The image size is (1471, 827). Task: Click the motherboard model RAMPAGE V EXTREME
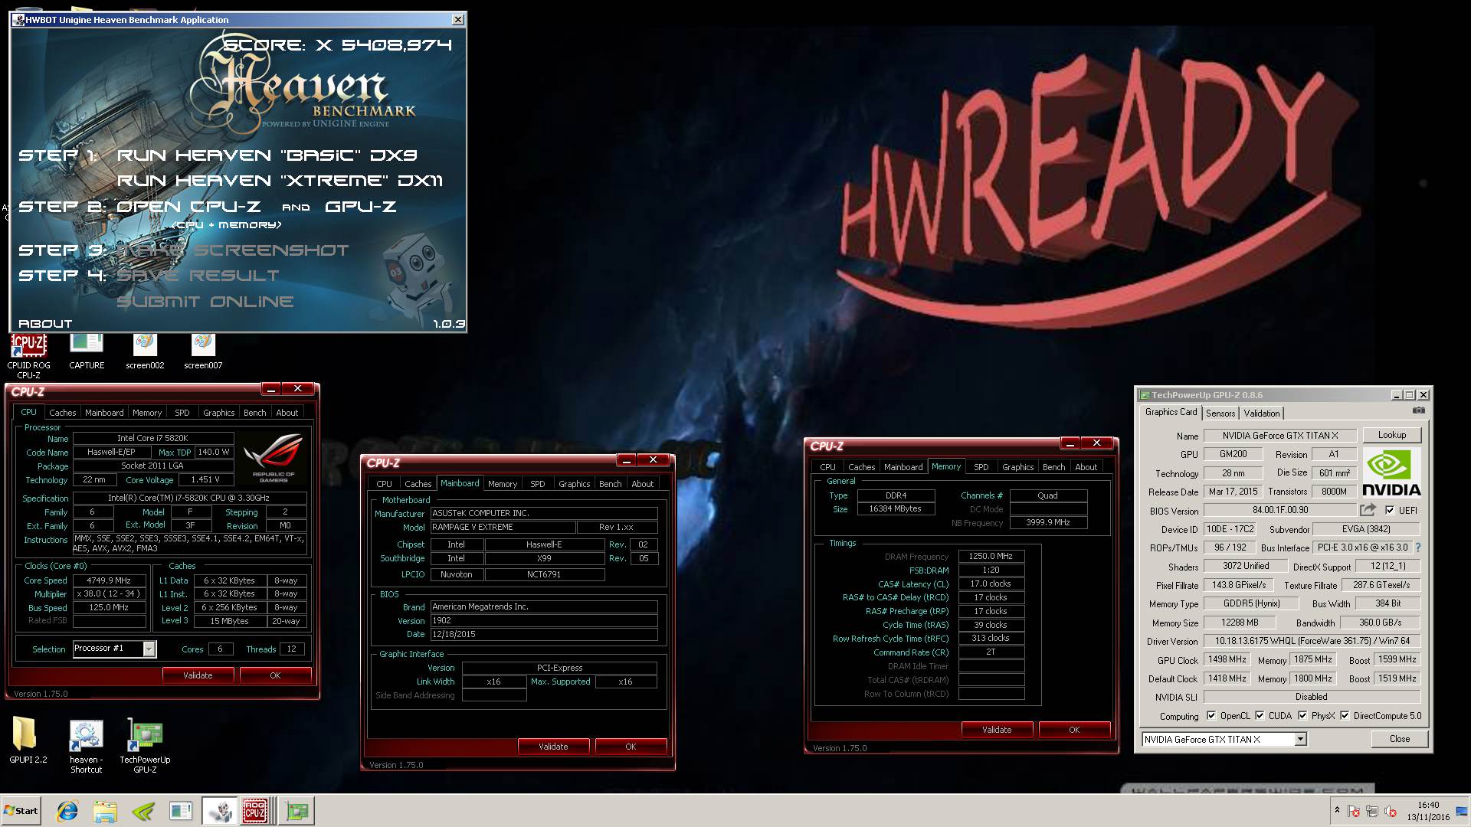coord(503,528)
